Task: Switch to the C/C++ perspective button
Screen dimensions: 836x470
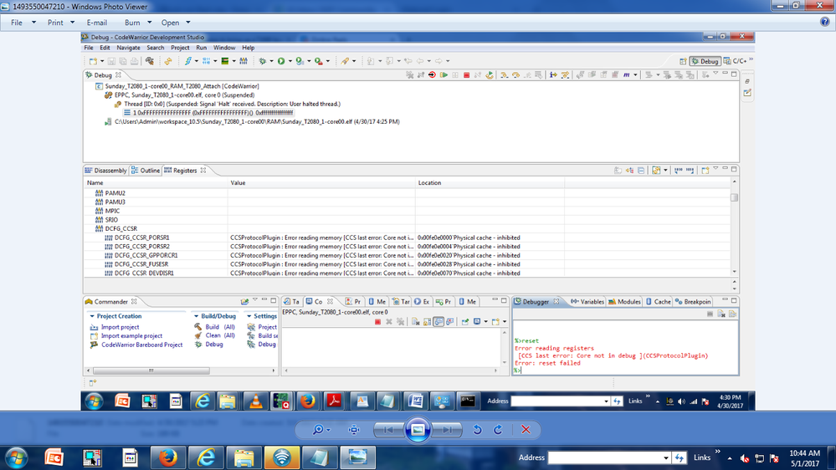Action: click(736, 61)
